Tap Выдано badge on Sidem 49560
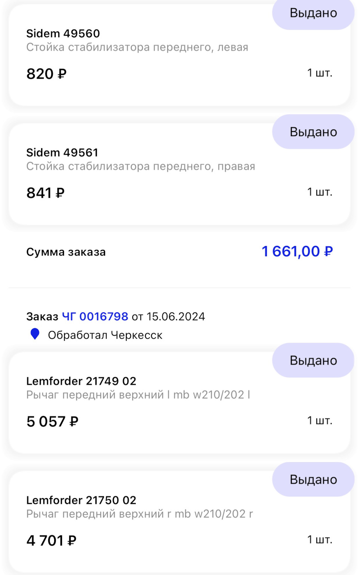 (313, 13)
